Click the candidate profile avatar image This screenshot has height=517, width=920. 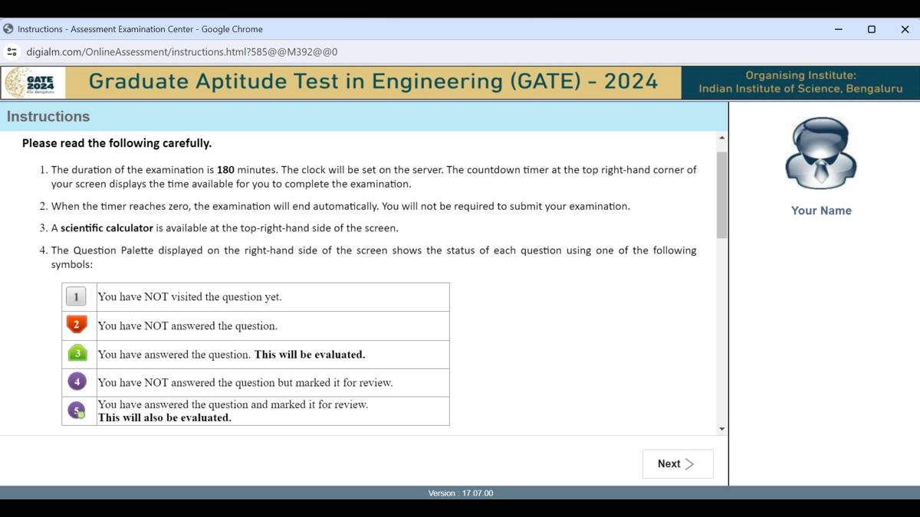tap(821, 153)
